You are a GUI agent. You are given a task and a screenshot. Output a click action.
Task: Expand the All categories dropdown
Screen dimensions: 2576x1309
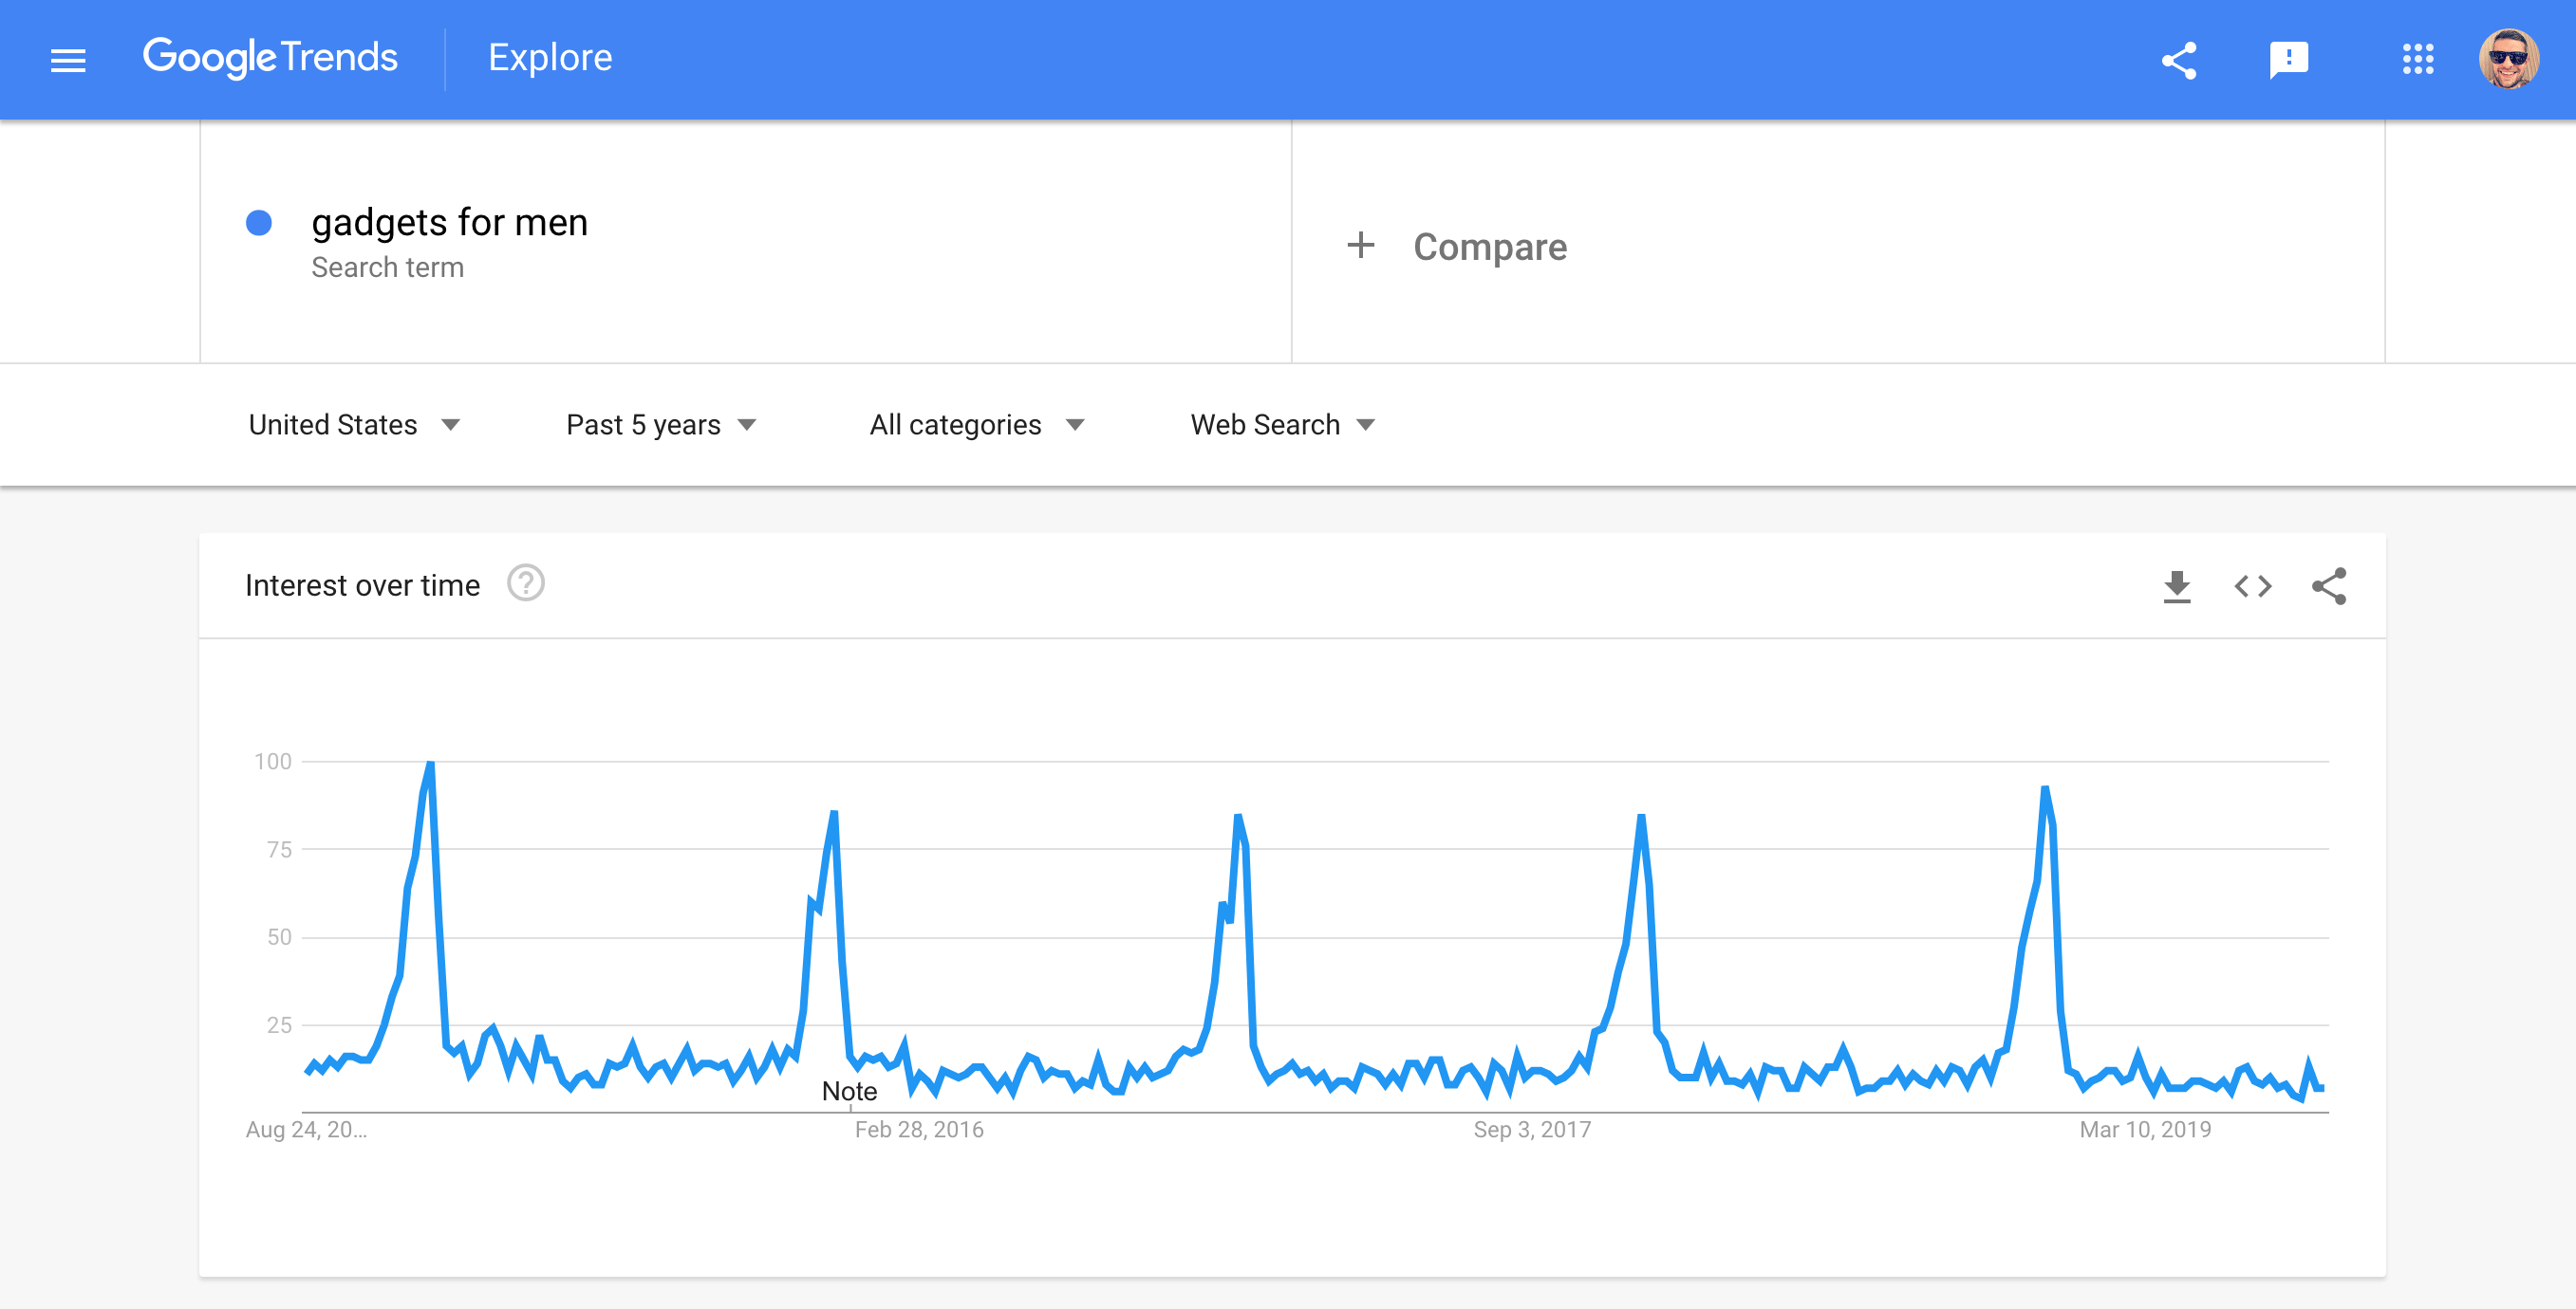coord(976,425)
